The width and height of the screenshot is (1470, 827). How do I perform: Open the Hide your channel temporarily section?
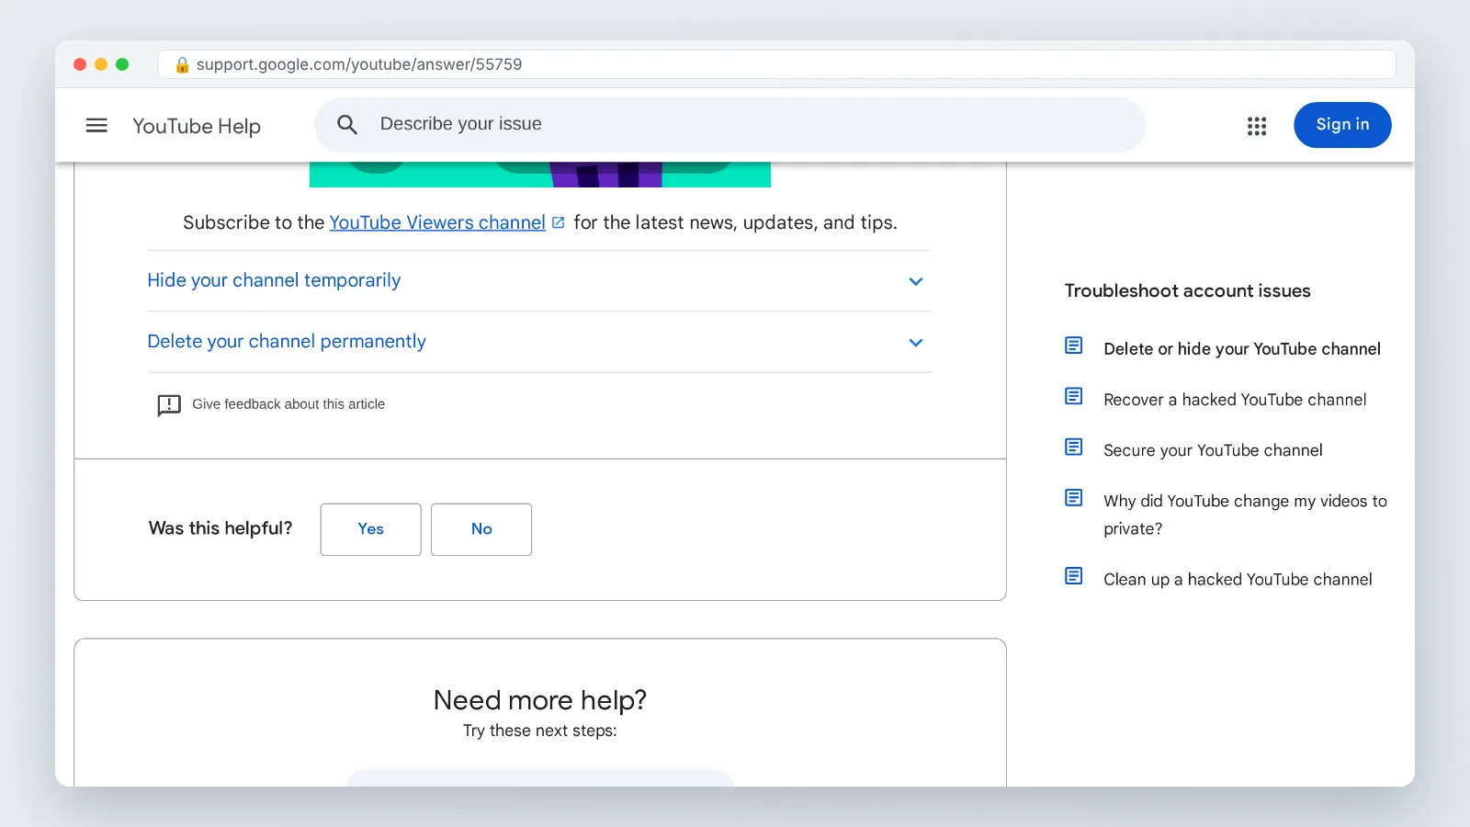(539, 281)
